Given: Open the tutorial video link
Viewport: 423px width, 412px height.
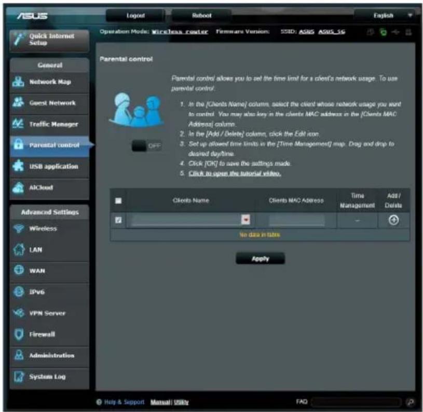Looking at the screenshot, I should click(x=235, y=174).
